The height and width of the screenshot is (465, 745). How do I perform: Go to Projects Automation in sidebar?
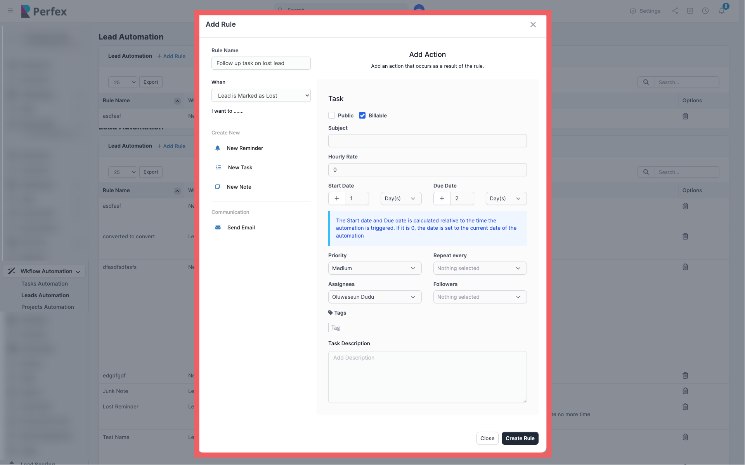point(48,307)
